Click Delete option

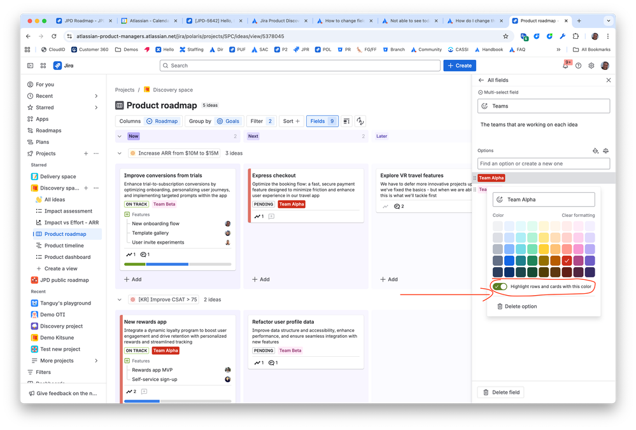coord(517,307)
